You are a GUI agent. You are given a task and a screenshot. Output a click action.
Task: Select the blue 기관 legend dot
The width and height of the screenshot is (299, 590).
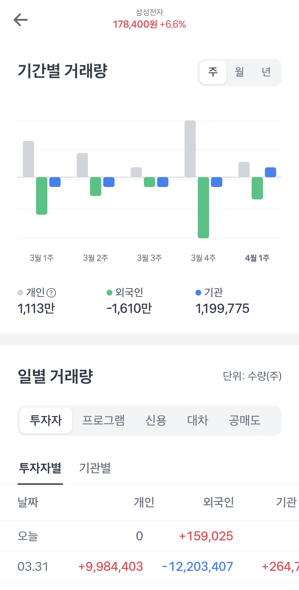198,293
